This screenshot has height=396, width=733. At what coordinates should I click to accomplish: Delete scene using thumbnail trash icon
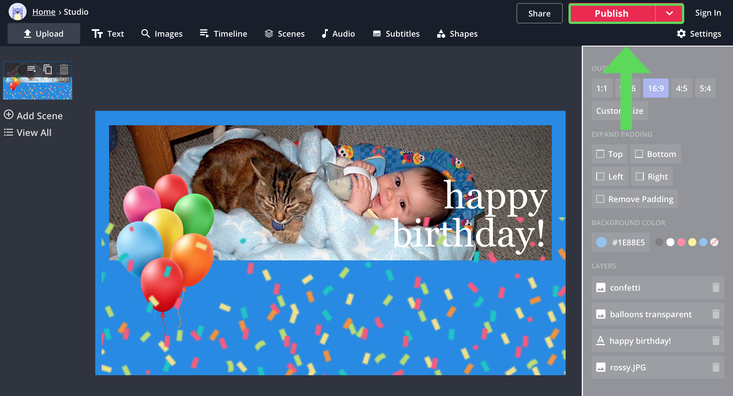(64, 69)
